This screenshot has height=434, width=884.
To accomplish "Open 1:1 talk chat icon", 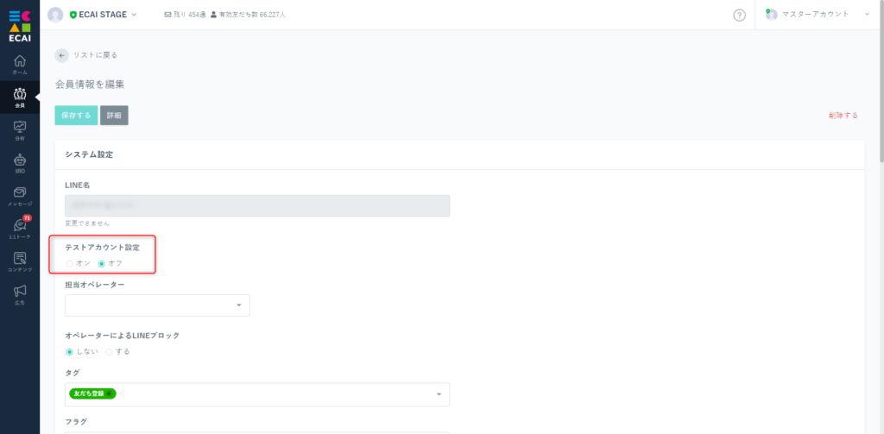I will pos(20,225).
